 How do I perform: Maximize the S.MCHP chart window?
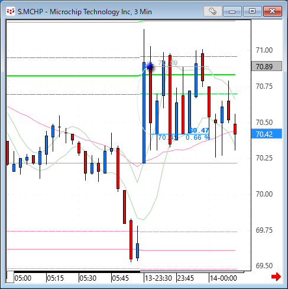[252, 11]
